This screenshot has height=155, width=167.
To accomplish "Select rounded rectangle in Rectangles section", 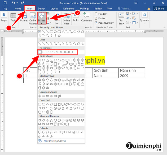I will [44, 52].
